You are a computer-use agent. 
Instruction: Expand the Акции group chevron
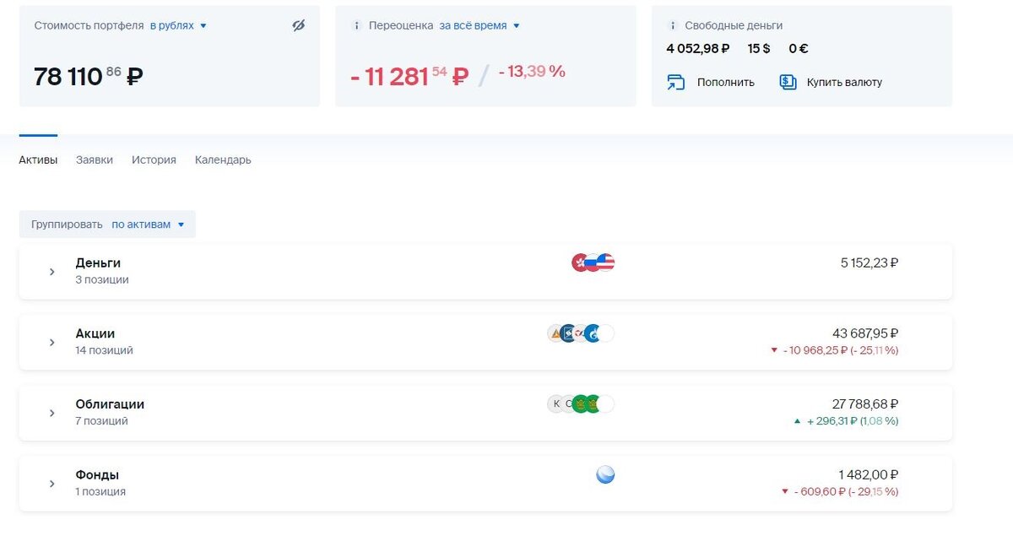51,343
